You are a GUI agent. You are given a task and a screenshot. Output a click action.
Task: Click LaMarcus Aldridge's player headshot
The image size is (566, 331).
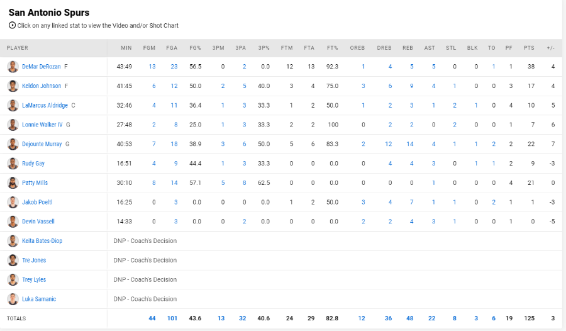pos(13,105)
